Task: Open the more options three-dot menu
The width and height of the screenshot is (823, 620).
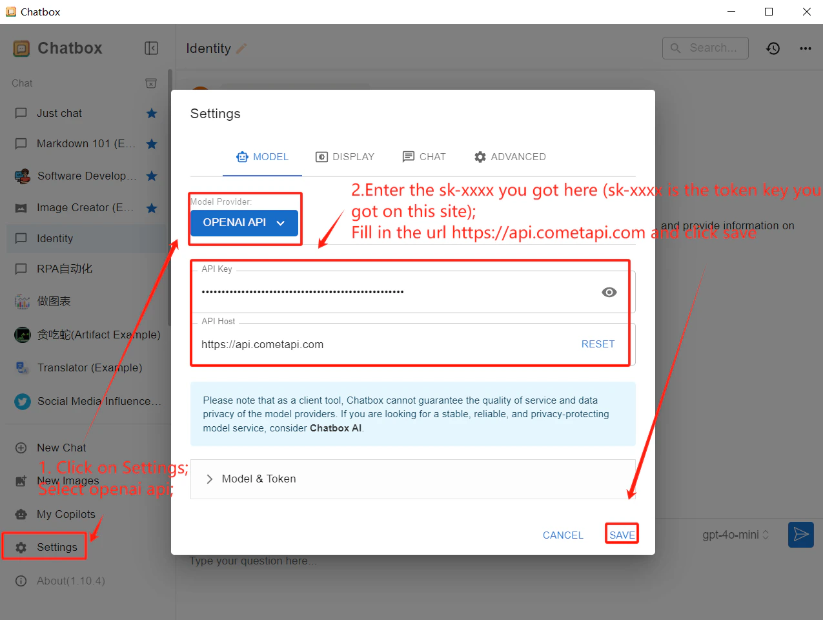Action: click(805, 48)
